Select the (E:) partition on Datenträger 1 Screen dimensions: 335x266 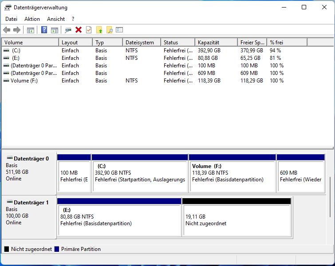point(119,220)
